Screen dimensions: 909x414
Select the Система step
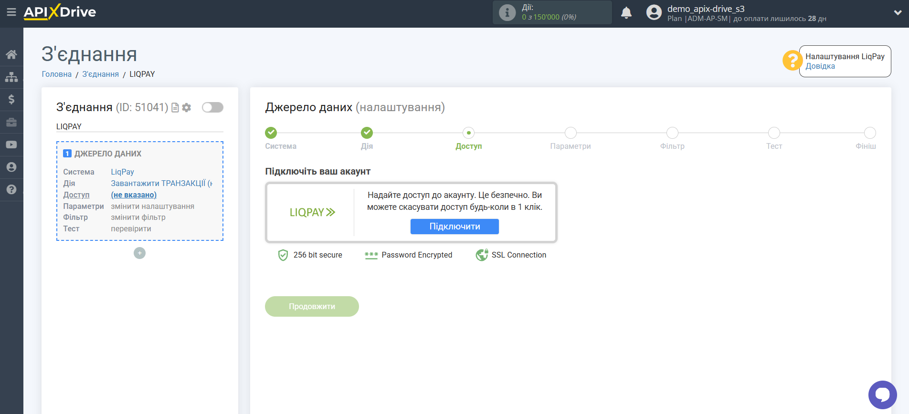[x=271, y=133]
